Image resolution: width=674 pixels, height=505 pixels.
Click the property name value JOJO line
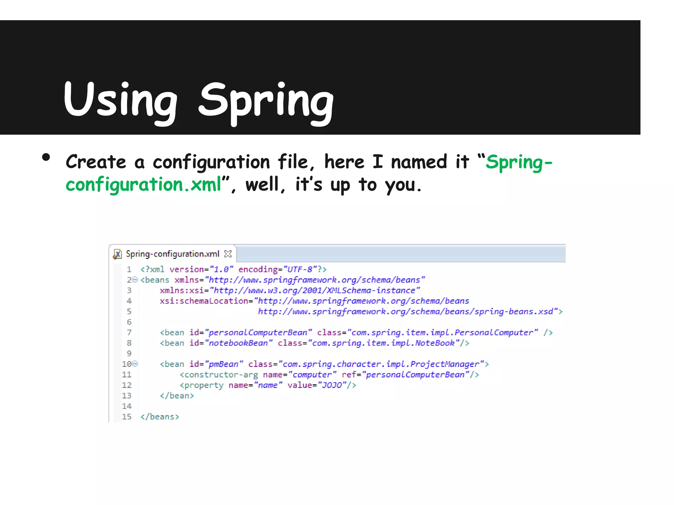point(268,385)
